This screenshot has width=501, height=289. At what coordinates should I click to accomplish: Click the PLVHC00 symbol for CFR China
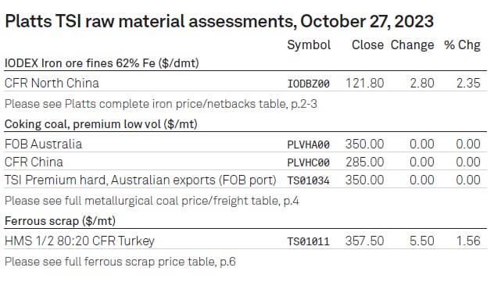308,163
